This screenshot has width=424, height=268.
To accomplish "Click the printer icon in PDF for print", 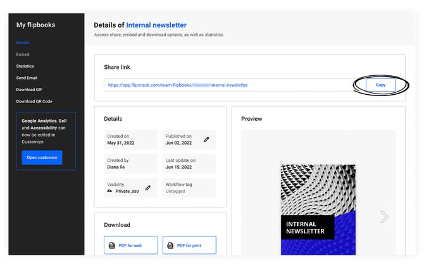I will tap(170, 245).
